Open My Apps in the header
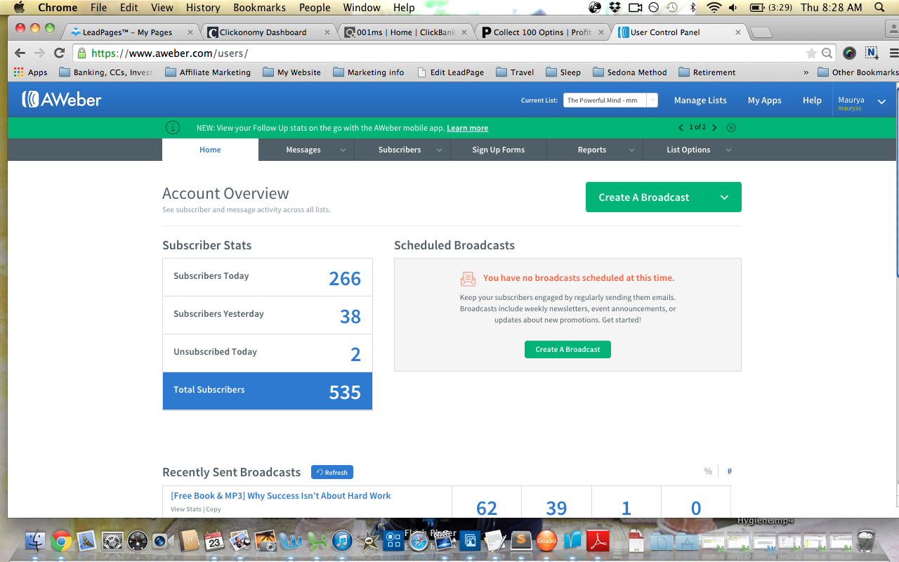The image size is (899, 562). click(764, 100)
